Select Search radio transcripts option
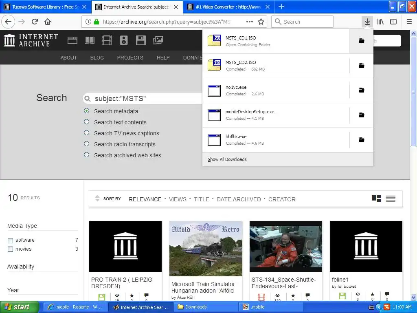Screen dimensions: 417x313 click(x=87, y=144)
